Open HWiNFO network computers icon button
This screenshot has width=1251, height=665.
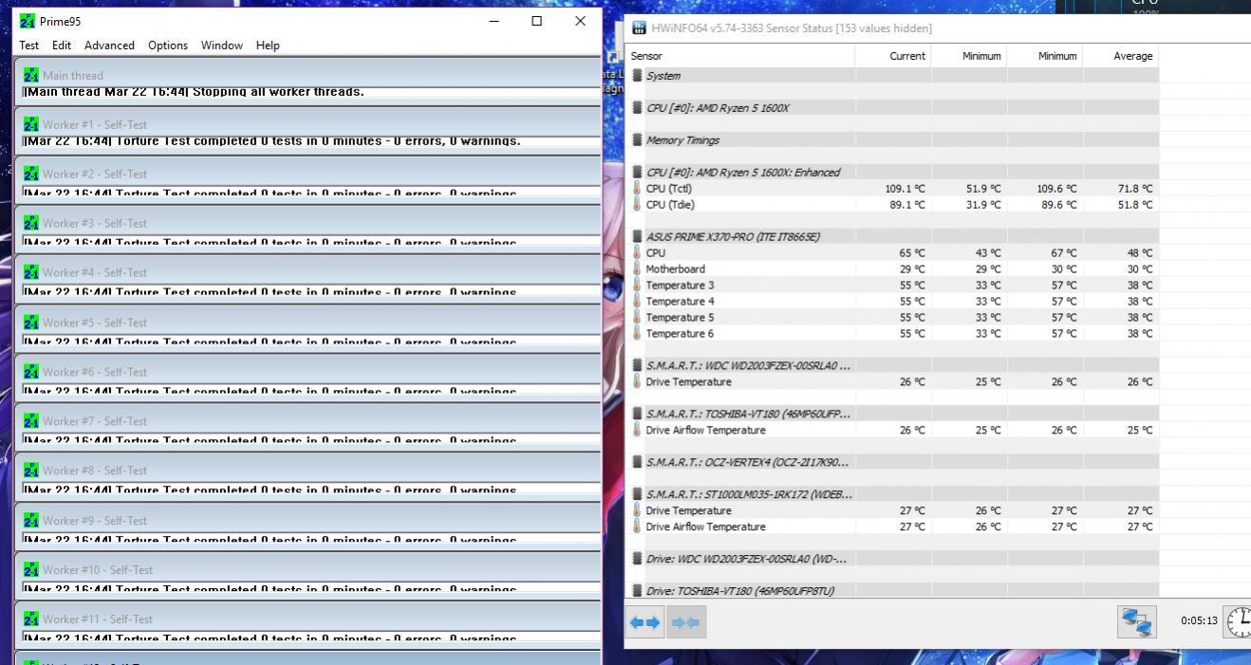point(1137,622)
